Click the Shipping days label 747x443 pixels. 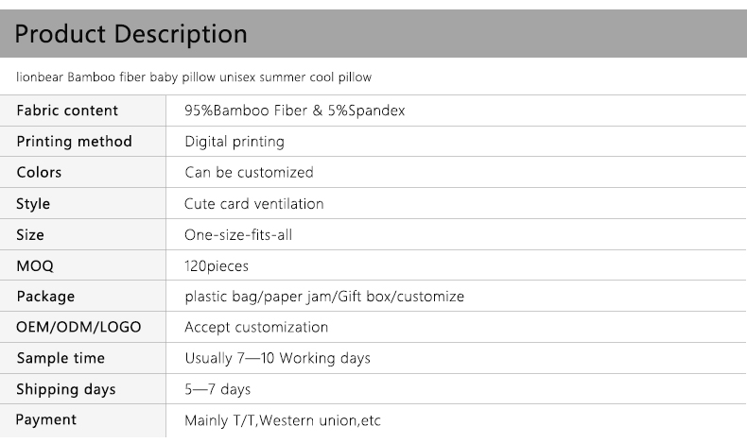click(x=65, y=389)
